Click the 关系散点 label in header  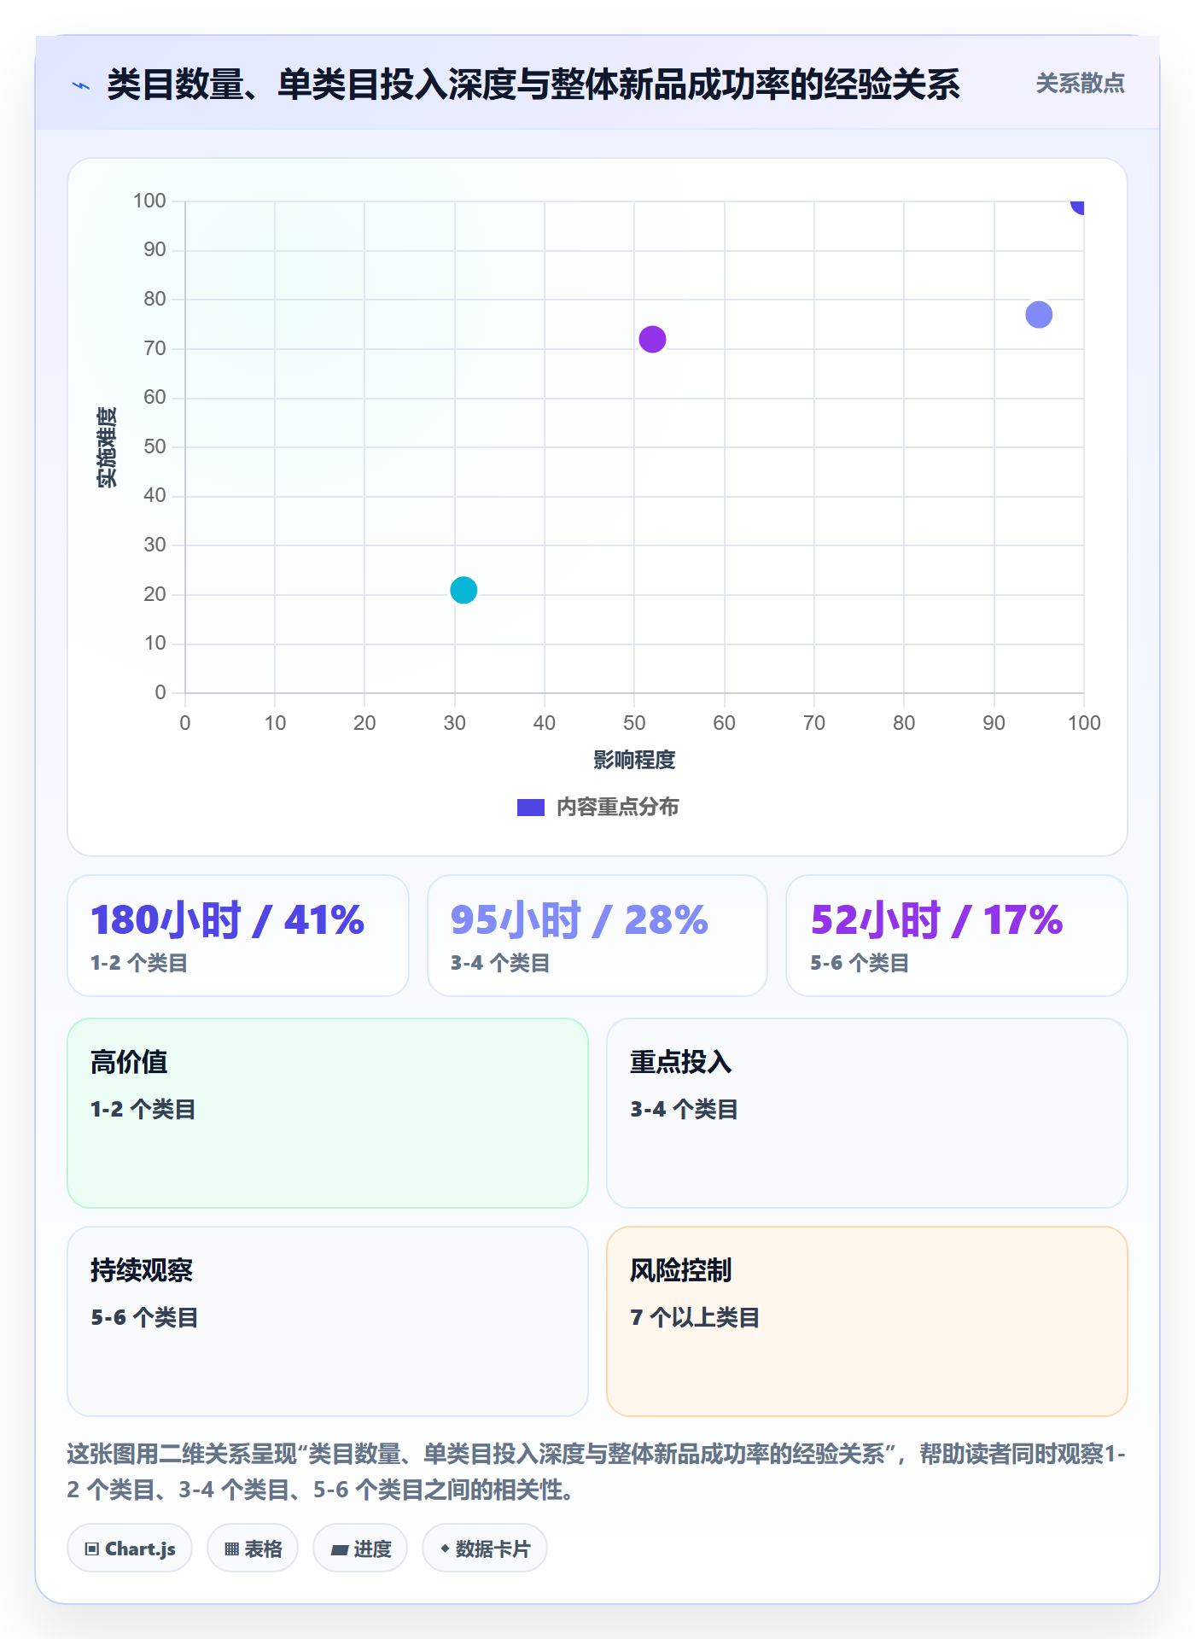click(x=1080, y=84)
